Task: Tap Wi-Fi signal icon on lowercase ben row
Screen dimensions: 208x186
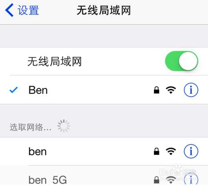Action: (171, 152)
